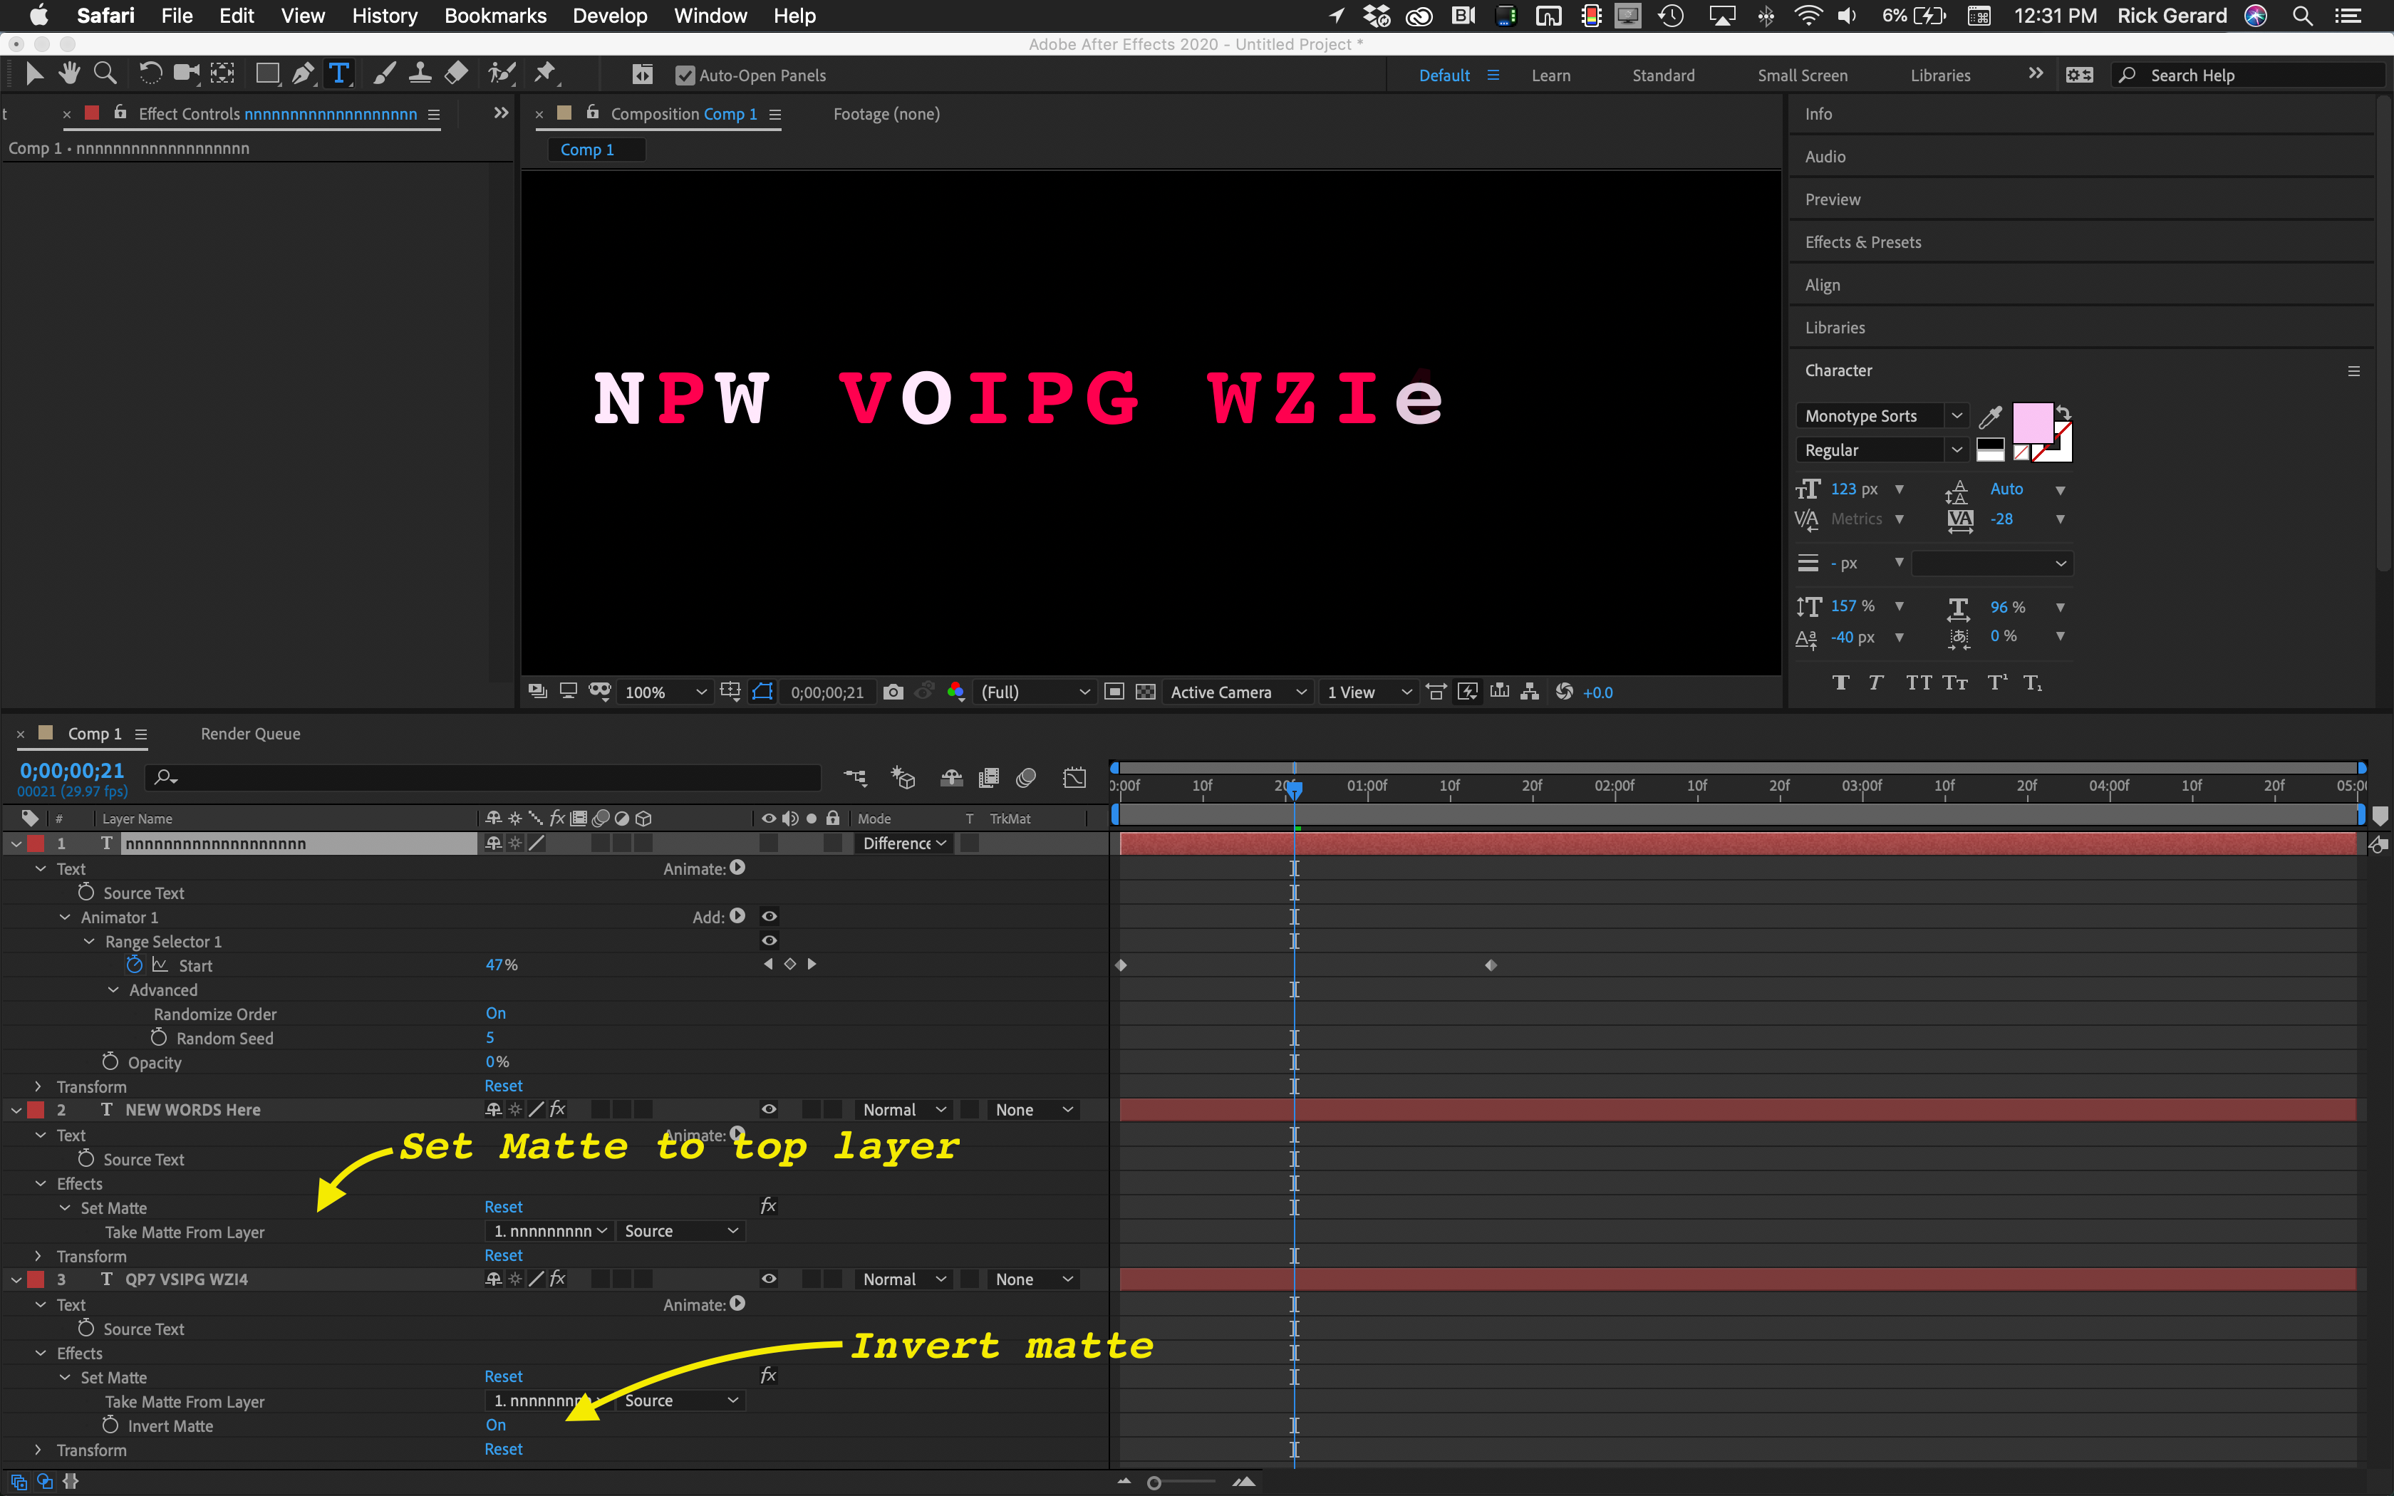Select the Zoom tool
The image size is (2394, 1496).
click(104, 72)
